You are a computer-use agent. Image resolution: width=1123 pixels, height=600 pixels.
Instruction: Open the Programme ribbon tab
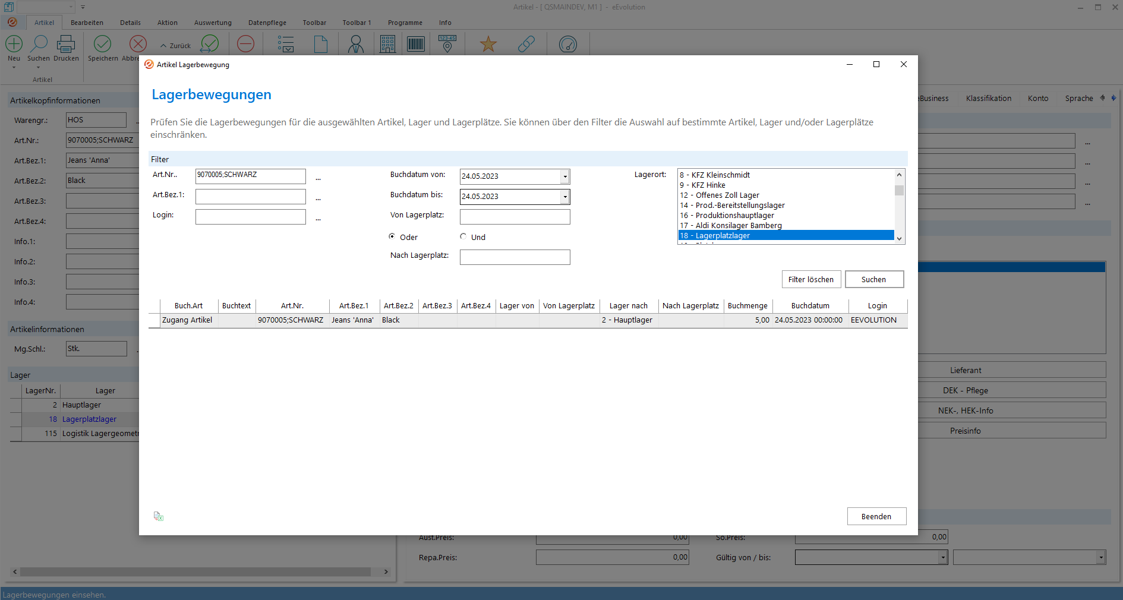[405, 23]
